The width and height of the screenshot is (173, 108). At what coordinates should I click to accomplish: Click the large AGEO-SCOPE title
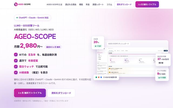point(35,36)
